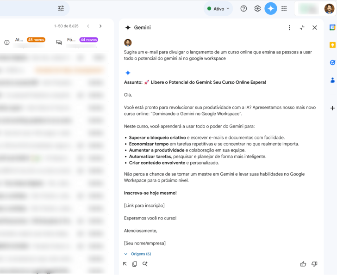Open Google Keep in side panel
Image resolution: width=337 pixels, height=275 pixels.
pyautogui.click(x=332, y=45)
